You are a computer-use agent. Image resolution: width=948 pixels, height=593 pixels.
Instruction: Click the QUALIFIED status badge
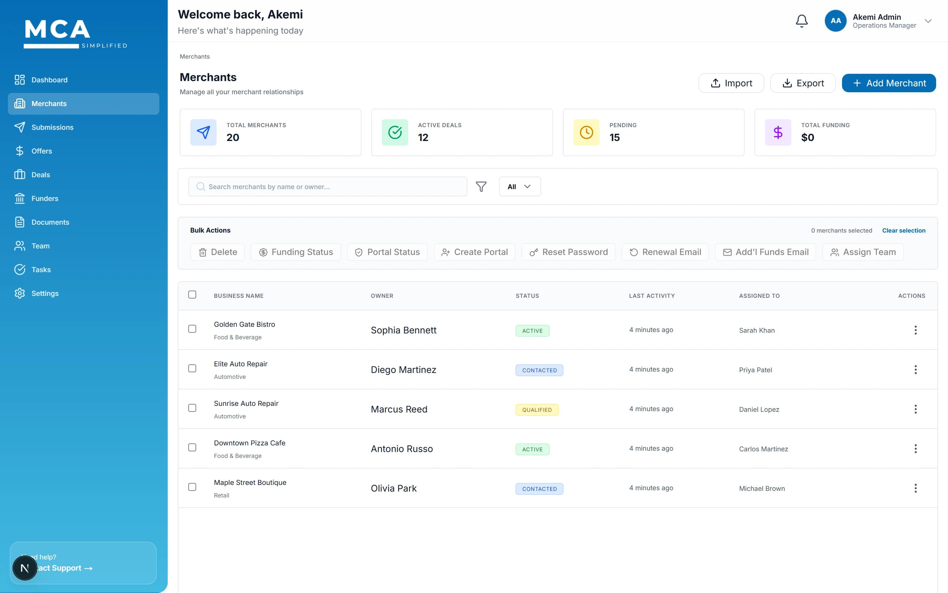point(537,410)
